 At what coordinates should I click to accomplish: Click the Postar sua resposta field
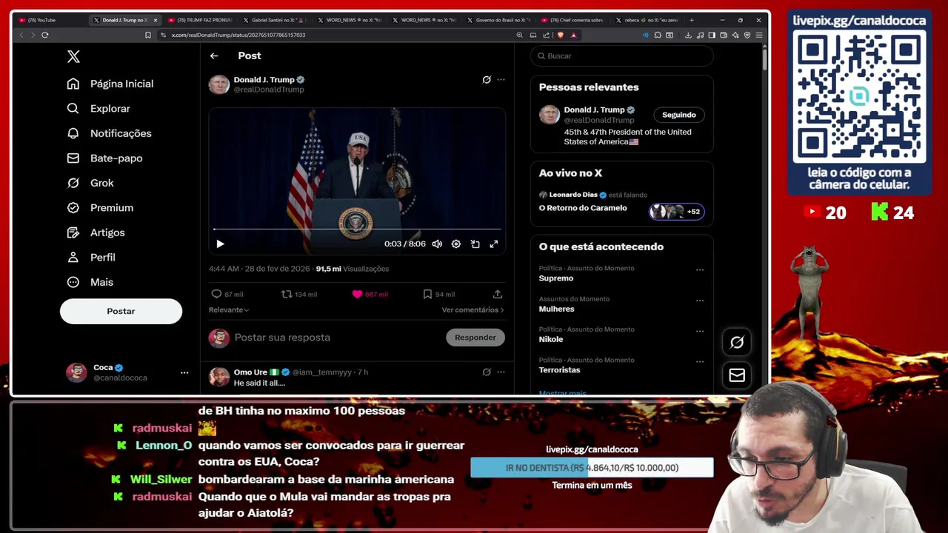tap(337, 337)
